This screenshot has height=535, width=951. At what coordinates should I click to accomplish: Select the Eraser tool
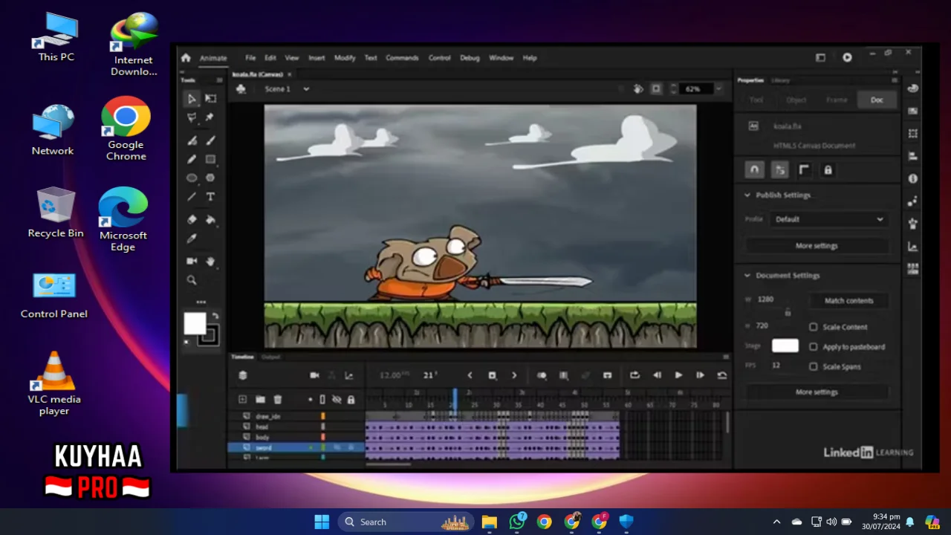coord(192,219)
